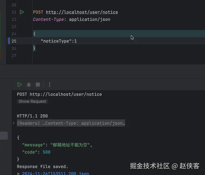Click line number 25 in the gutter
The height and width of the screenshot is (175, 205).
14,41
